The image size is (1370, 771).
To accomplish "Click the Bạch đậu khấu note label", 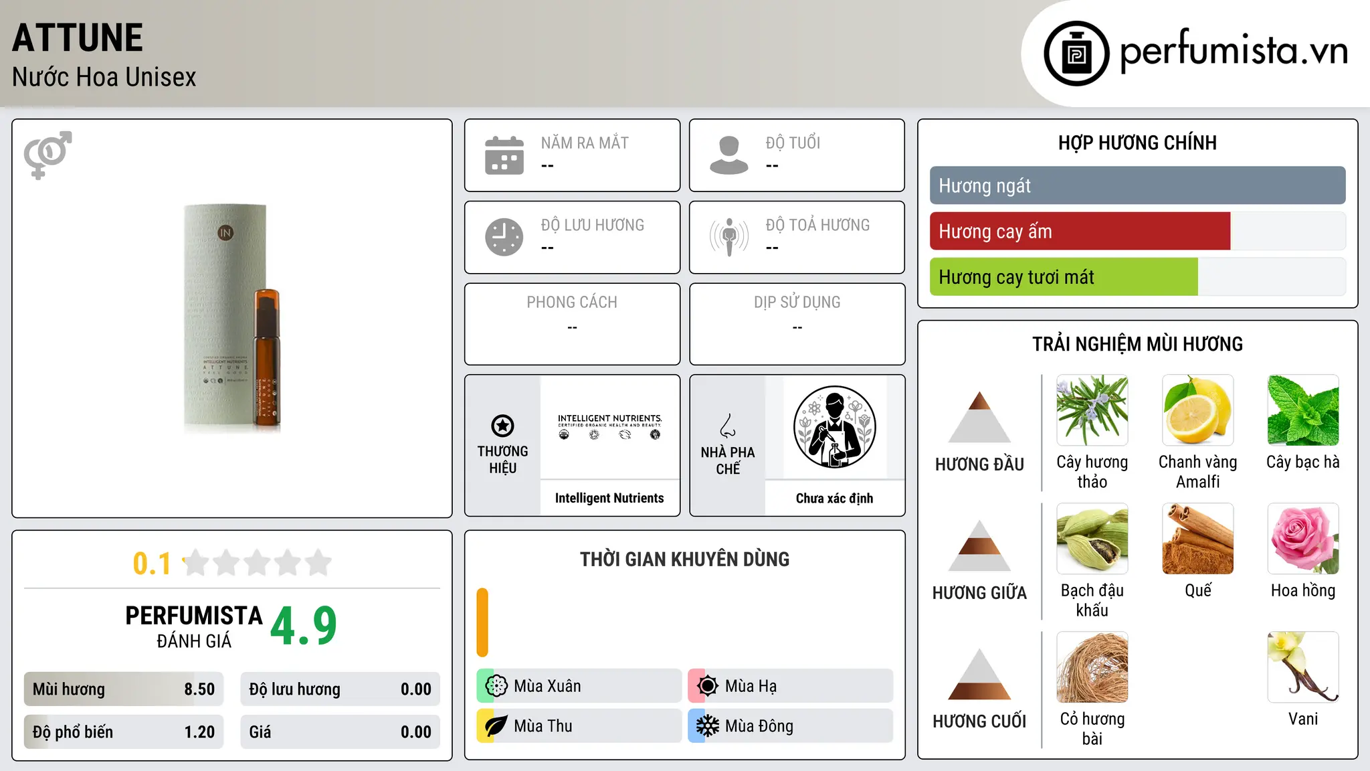I will tap(1092, 600).
